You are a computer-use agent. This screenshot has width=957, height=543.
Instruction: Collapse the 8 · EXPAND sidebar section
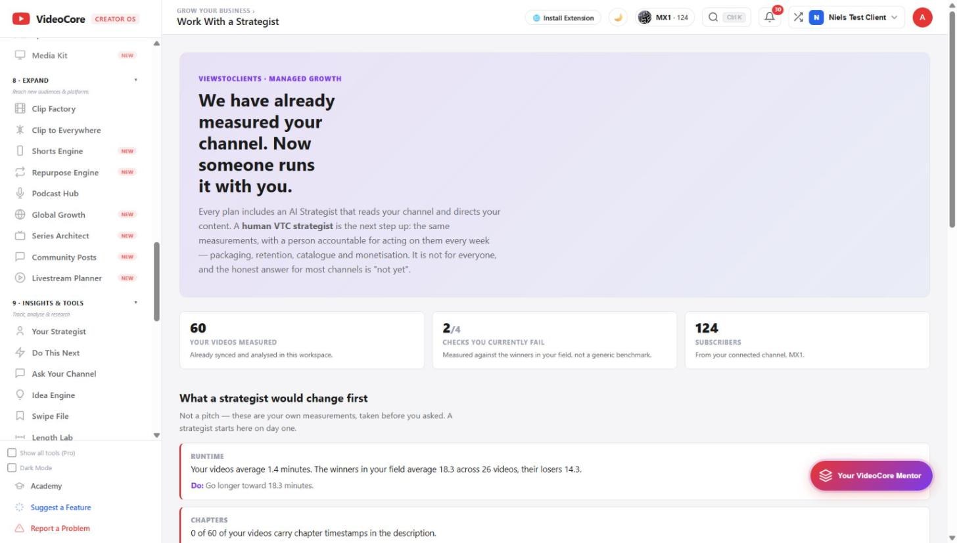[136, 80]
